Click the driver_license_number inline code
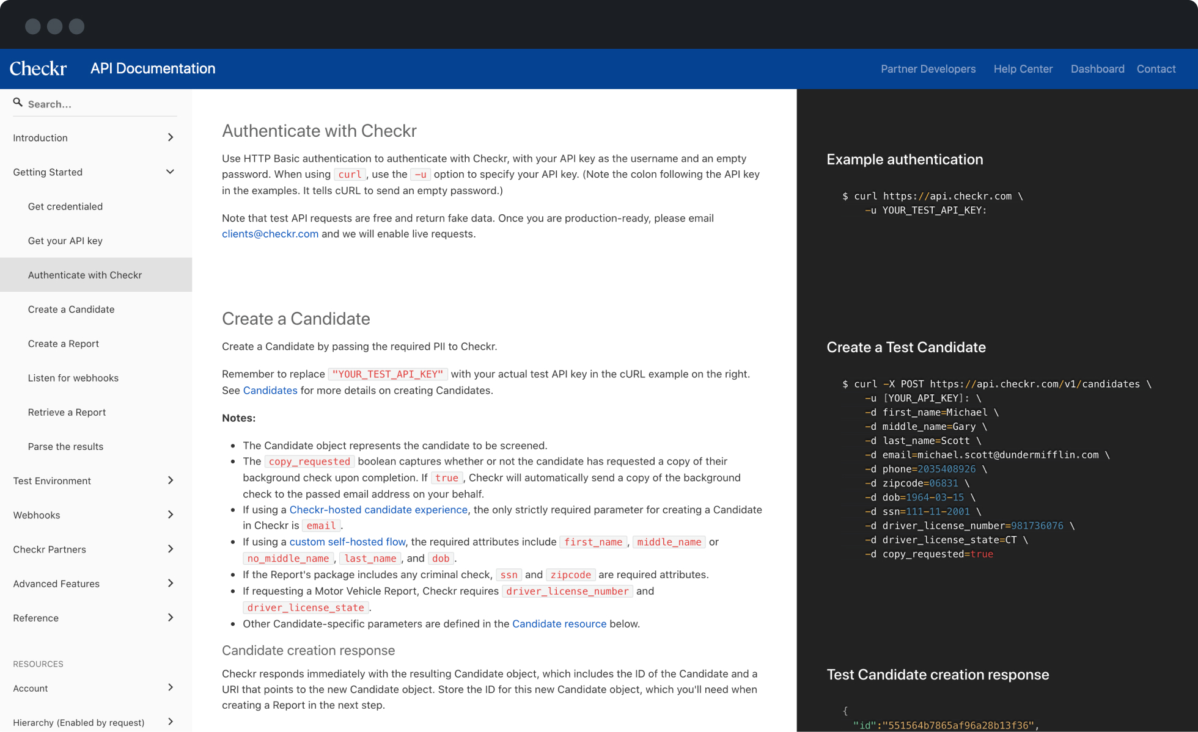The width and height of the screenshot is (1198, 732). tap(567, 591)
